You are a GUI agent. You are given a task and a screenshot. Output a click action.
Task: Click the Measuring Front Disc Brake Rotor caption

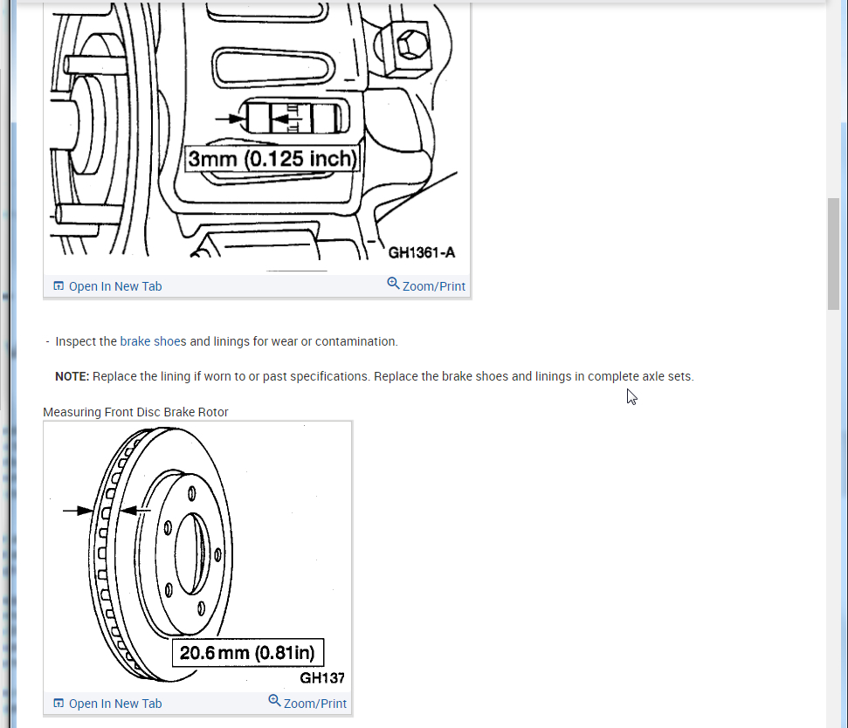(x=135, y=411)
